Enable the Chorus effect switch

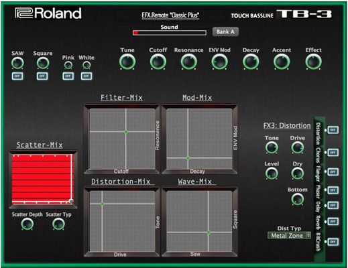(333, 153)
